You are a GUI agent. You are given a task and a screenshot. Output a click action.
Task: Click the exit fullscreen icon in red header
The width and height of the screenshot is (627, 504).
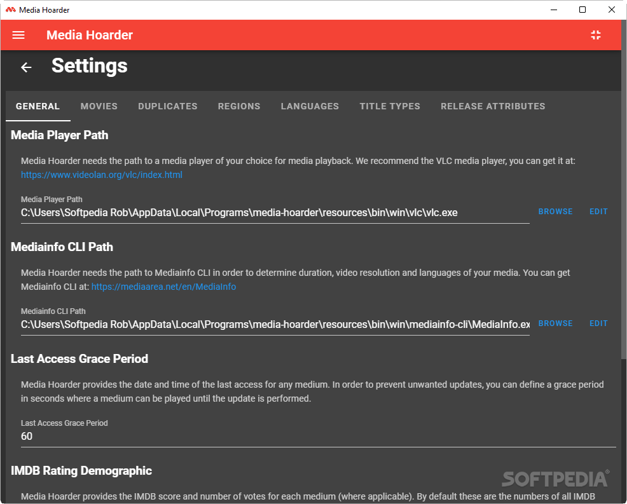click(x=596, y=35)
